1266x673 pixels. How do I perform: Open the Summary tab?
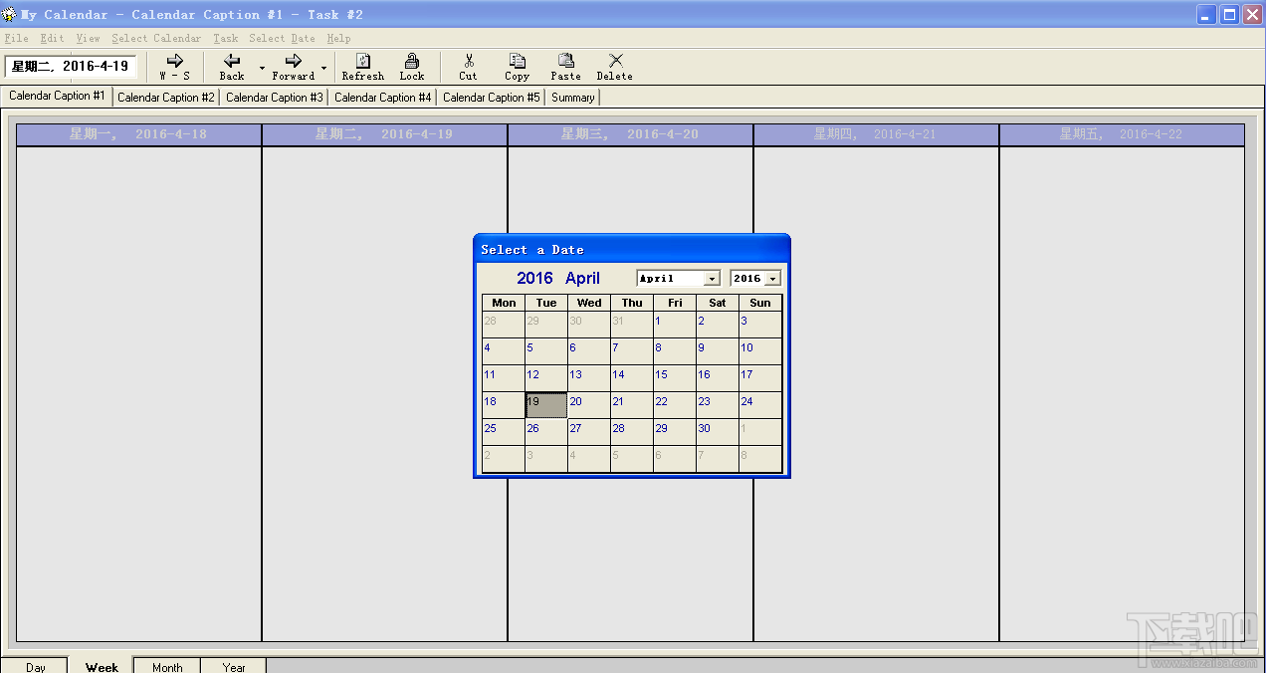[x=572, y=97]
